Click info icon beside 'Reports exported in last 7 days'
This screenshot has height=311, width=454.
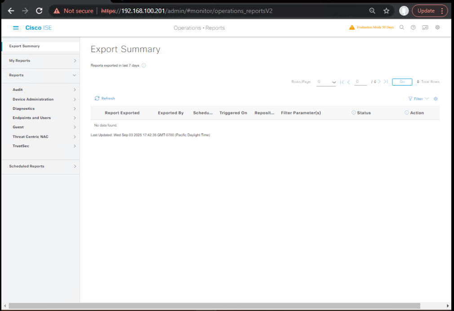click(144, 66)
